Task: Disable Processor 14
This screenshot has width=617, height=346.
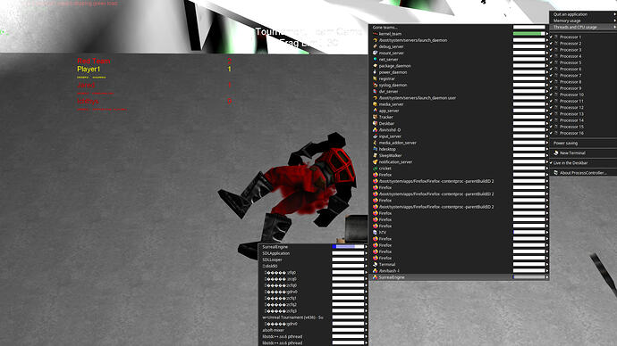Action: [x=583, y=120]
